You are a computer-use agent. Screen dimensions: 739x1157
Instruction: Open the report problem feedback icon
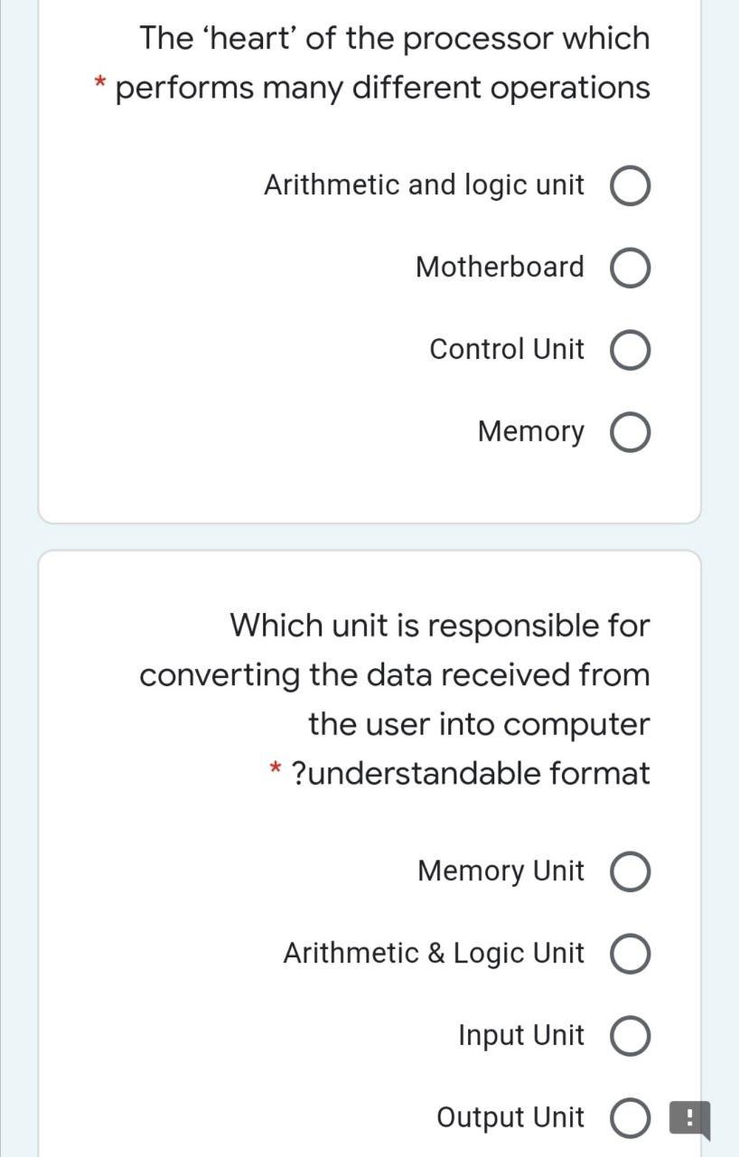pos(689,1119)
